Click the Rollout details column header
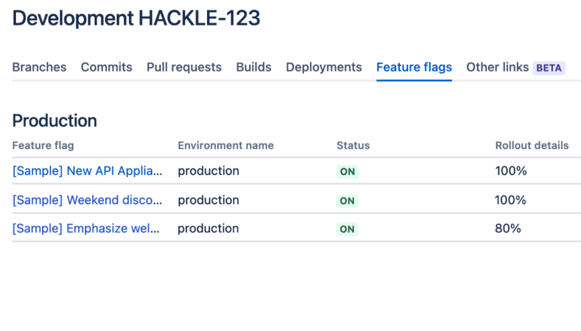 [532, 146]
